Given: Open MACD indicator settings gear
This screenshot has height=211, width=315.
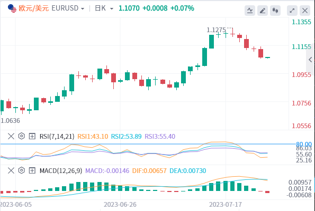Looking at the screenshot, I should (22, 170).
